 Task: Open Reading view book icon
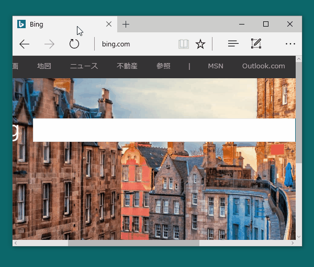(184, 44)
